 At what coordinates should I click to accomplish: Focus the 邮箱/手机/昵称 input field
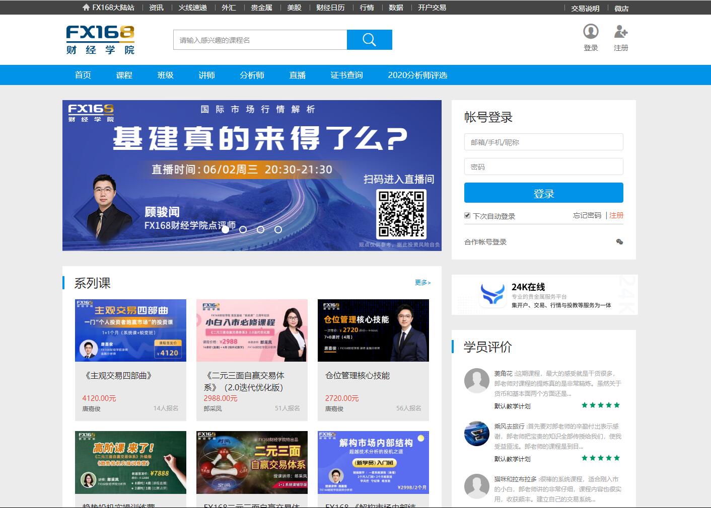click(x=544, y=142)
